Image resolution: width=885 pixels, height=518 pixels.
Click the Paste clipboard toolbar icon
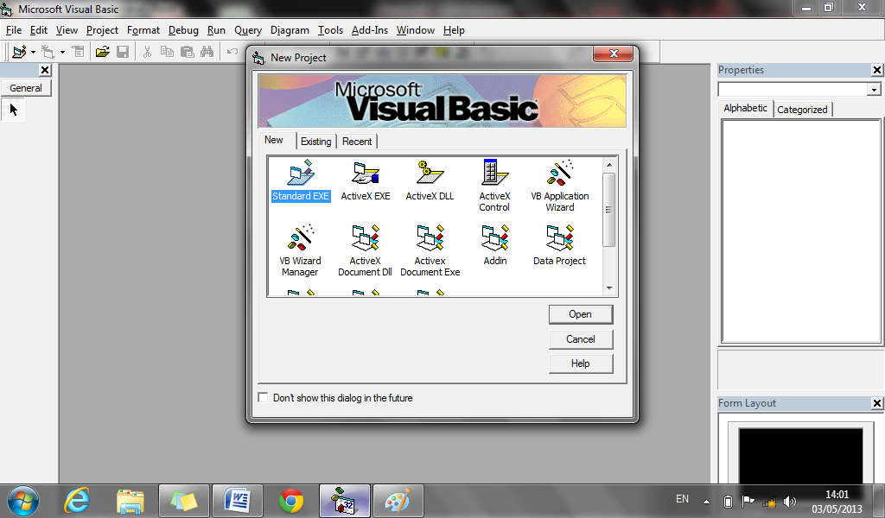[188, 52]
